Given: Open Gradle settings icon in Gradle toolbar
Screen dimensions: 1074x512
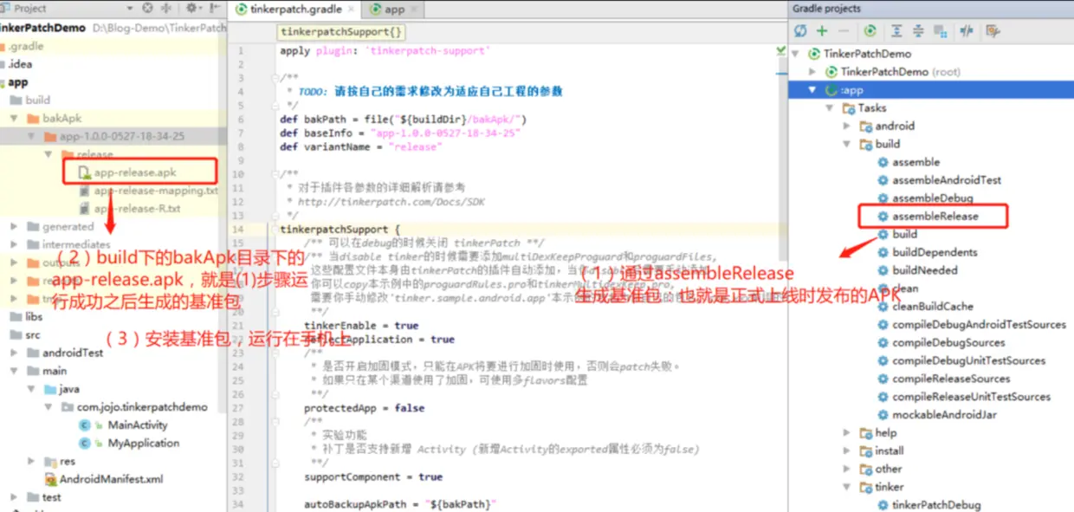Looking at the screenshot, I should [x=993, y=31].
